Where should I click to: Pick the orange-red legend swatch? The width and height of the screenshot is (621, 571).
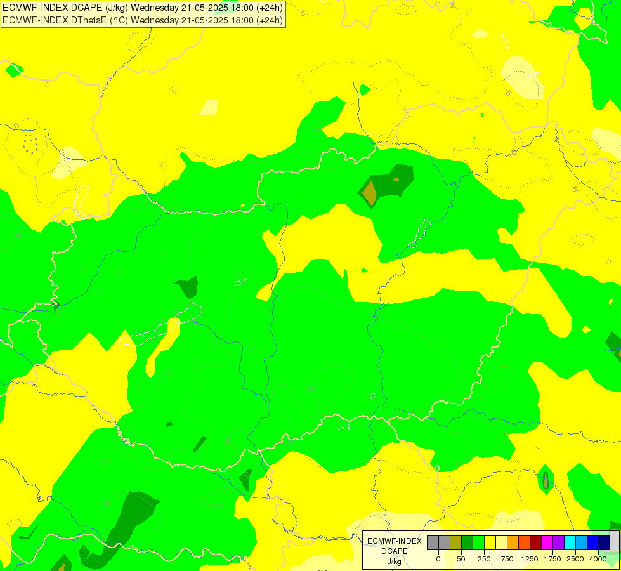(525, 542)
